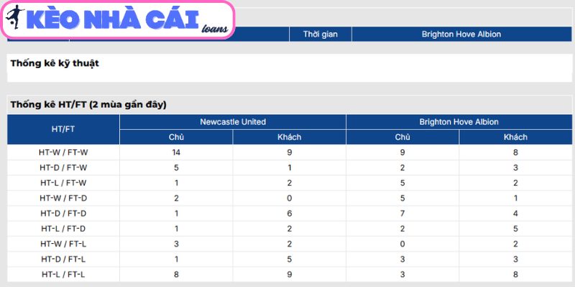Viewport: 575px width, 287px height.
Task: Select the "HT-W / FT-L" row label
Action: 63,244
